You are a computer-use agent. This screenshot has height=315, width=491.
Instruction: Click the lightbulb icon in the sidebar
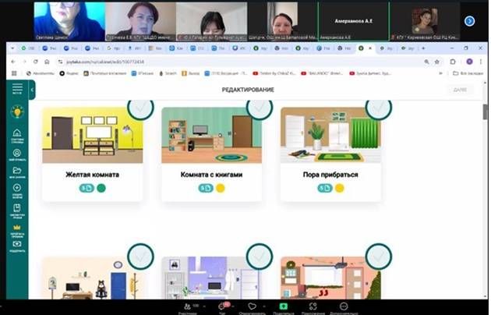coord(16,111)
